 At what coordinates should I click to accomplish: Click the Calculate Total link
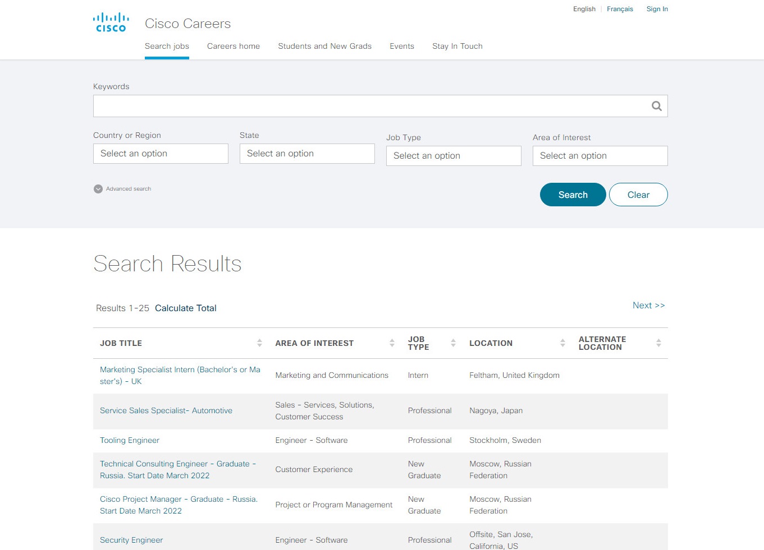(185, 308)
